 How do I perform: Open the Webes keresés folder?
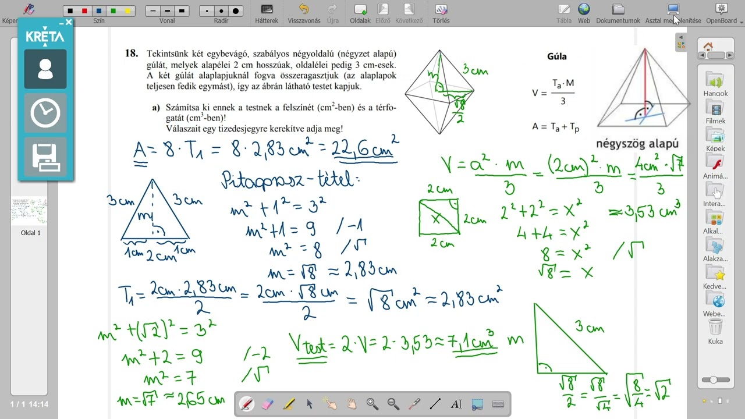[715, 304]
